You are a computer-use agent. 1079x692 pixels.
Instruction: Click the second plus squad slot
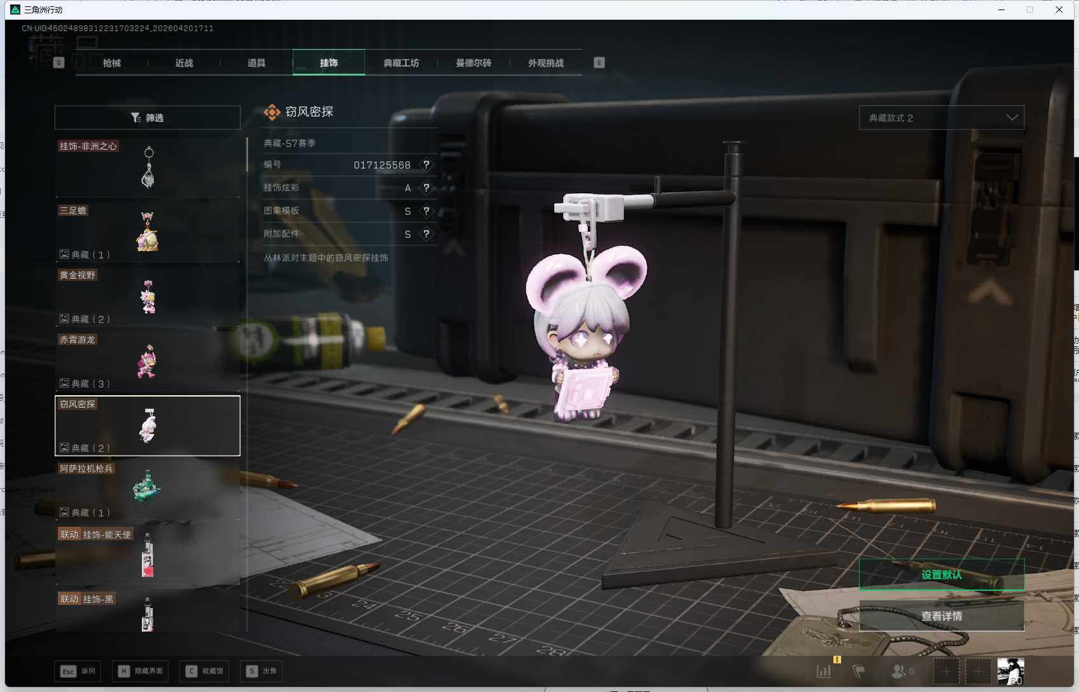pyautogui.click(x=978, y=671)
